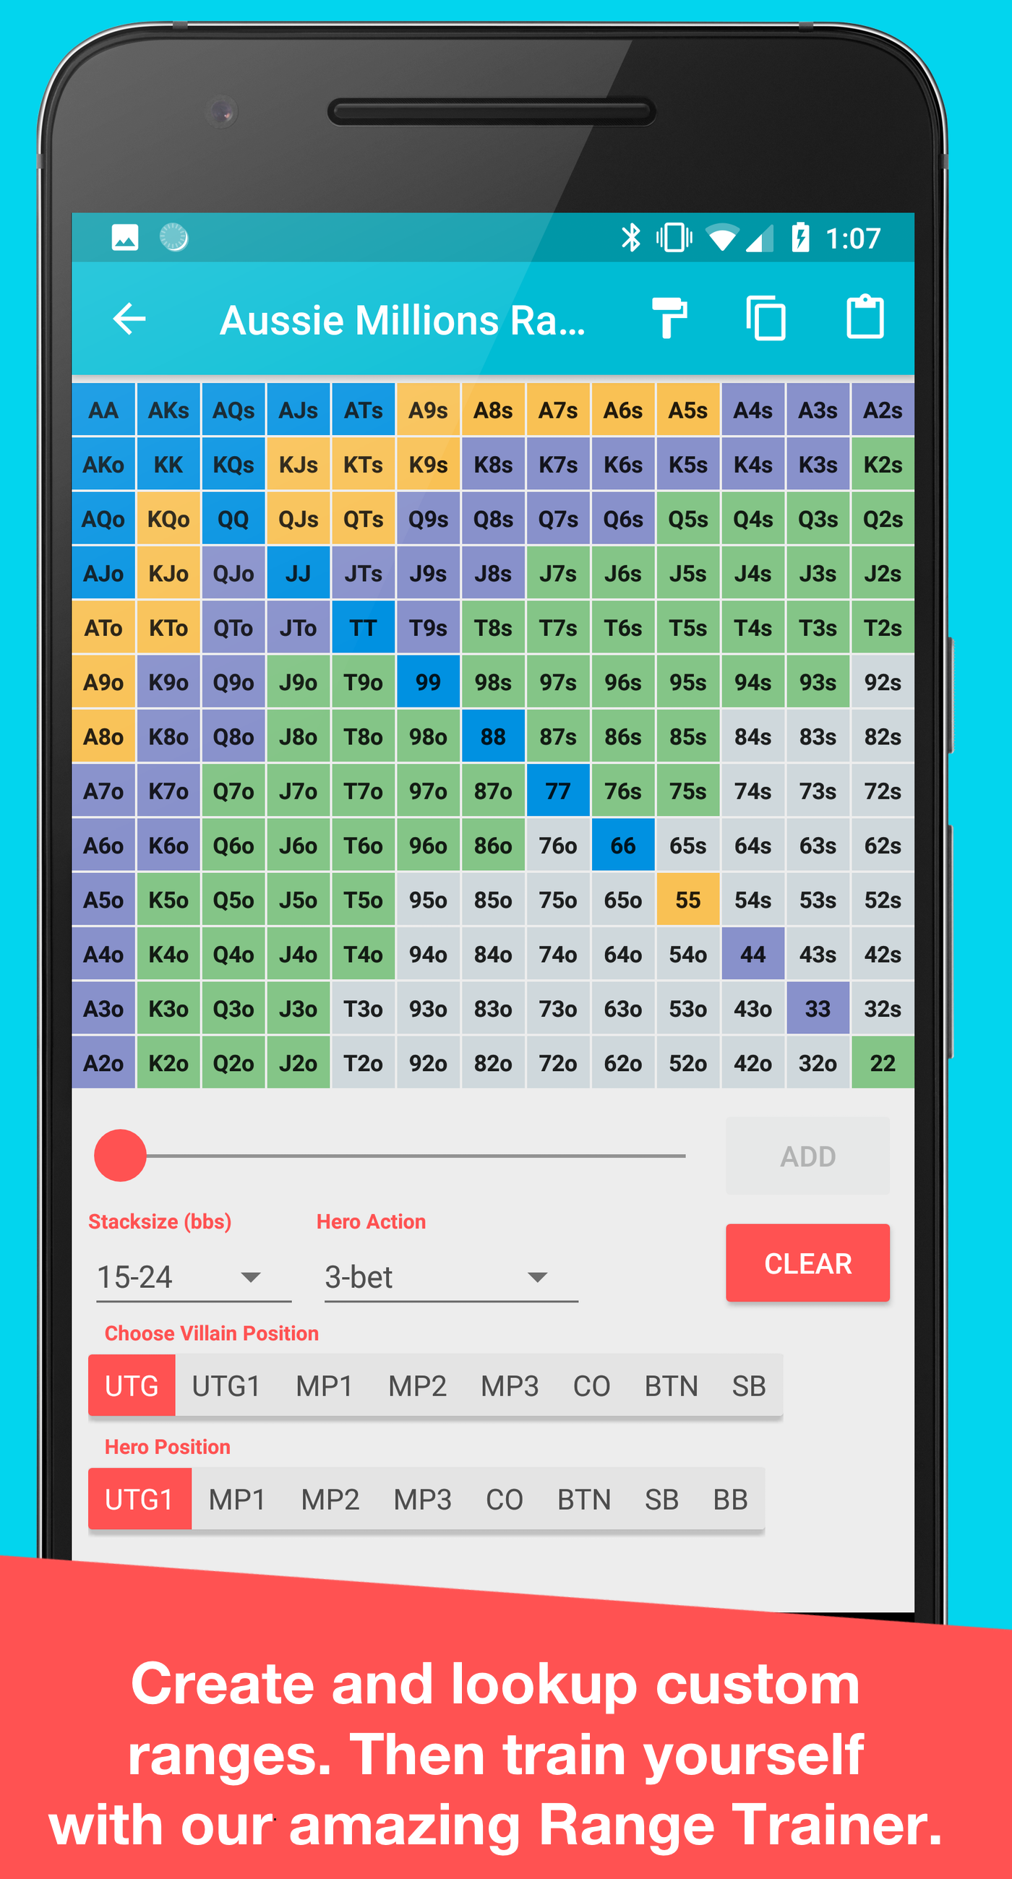Image resolution: width=1012 pixels, height=1879 pixels.
Task: Pick SB as villain position
Action: [749, 1385]
